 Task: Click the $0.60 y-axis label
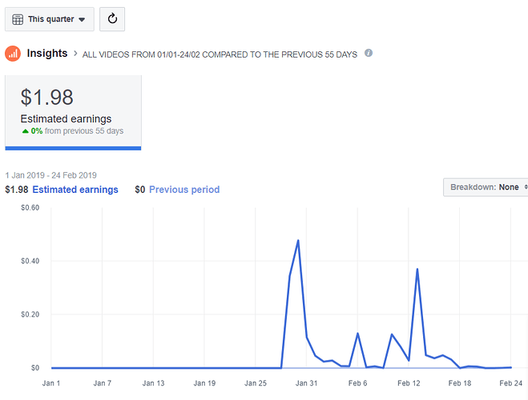(30, 208)
